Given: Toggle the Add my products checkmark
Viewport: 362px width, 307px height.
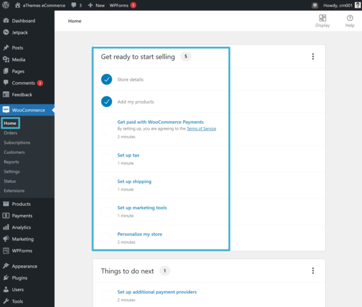Looking at the screenshot, I should (x=106, y=102).
